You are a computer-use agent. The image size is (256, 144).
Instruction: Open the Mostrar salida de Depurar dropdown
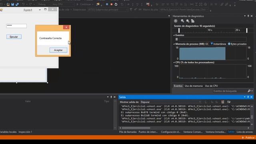coord(171,102)
